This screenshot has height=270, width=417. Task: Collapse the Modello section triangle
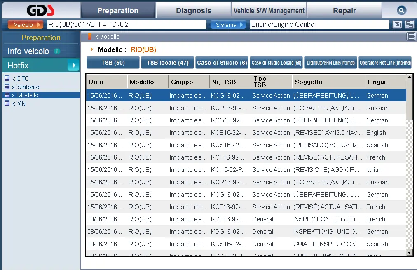(92, 49)
